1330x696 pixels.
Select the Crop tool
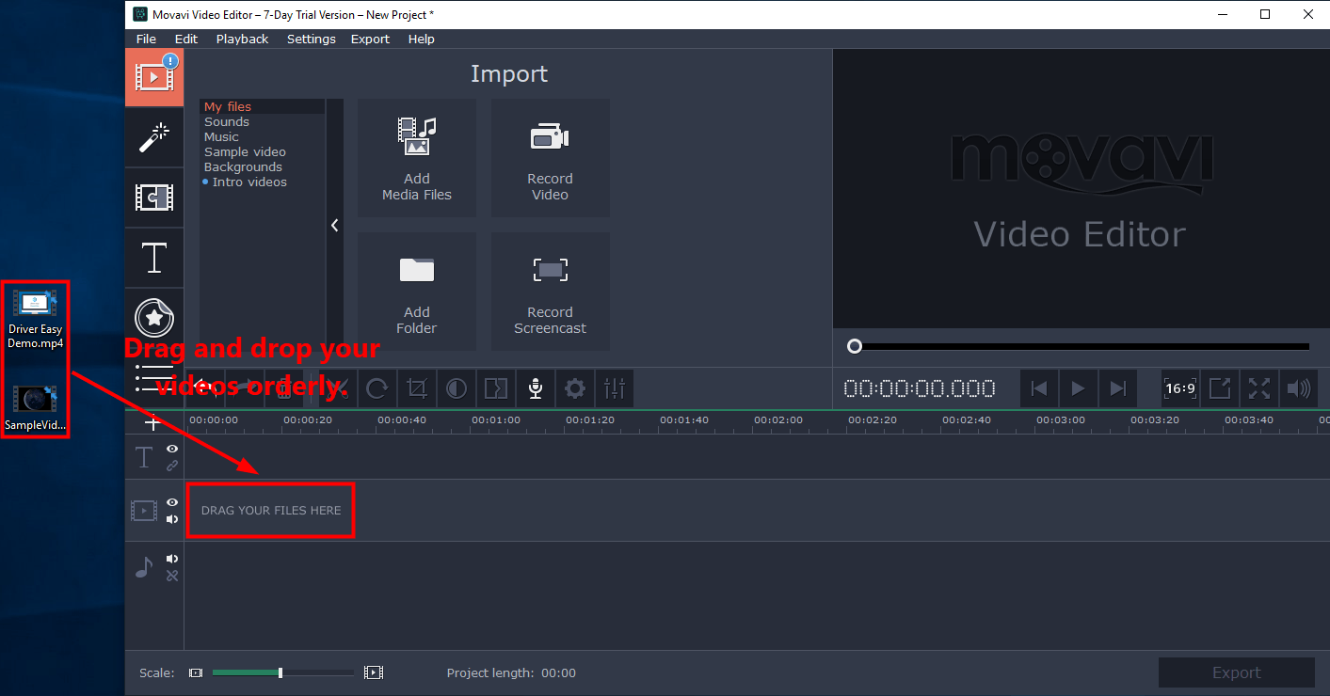coord(416,388)
